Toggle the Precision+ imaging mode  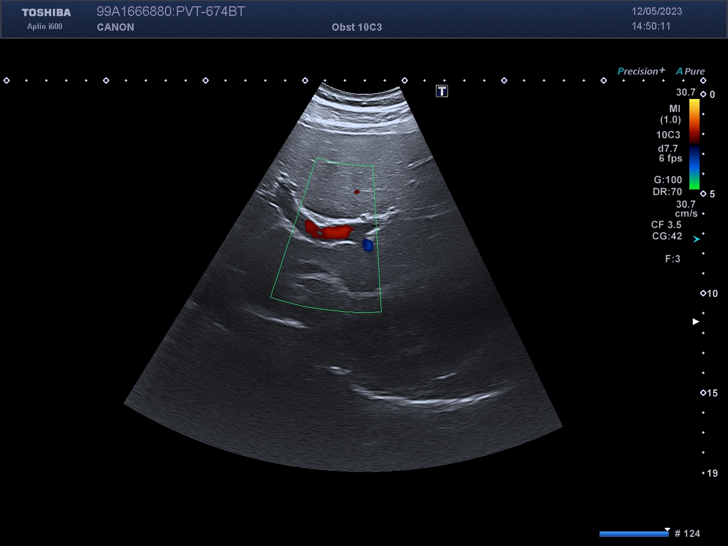[x=640, y=71]
